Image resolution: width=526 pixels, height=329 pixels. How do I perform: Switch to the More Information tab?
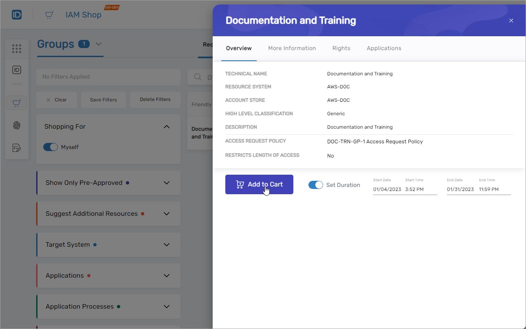coord(292,48)
